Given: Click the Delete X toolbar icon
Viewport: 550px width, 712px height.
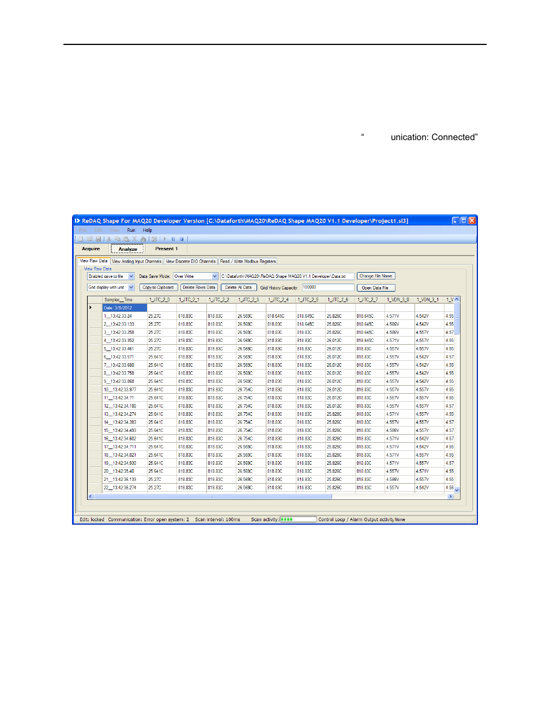Looking at the screenshot, I should coord(134,239).
